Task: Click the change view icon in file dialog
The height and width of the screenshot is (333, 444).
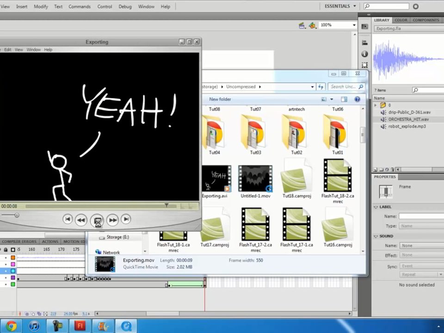Action: (324, 99)
